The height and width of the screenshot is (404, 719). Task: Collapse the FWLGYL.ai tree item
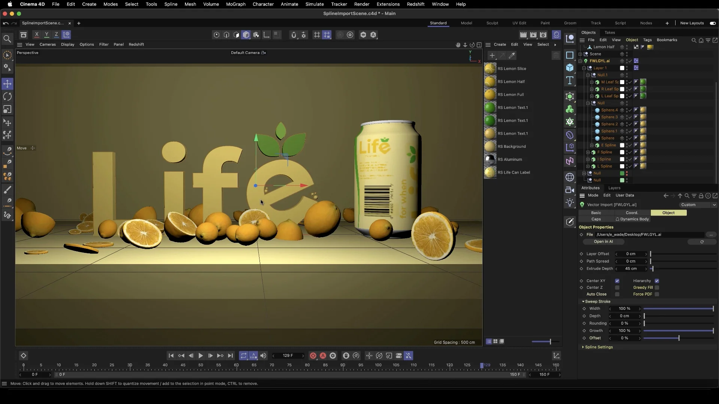click(x=580, y=61)
